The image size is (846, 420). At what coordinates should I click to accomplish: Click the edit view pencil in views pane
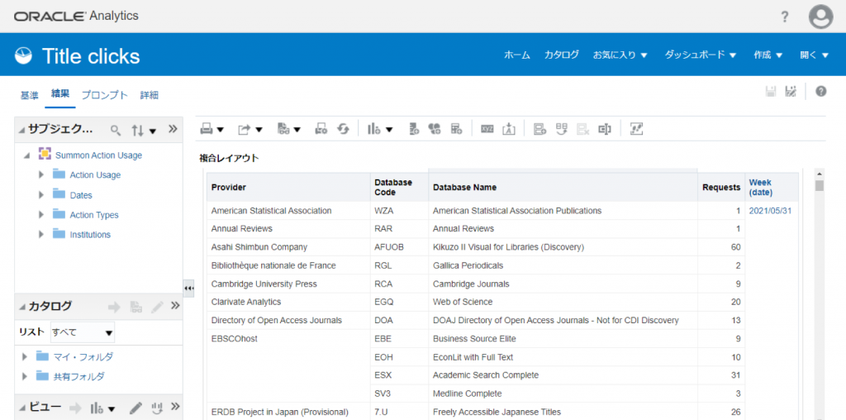(x=136, y=408)
